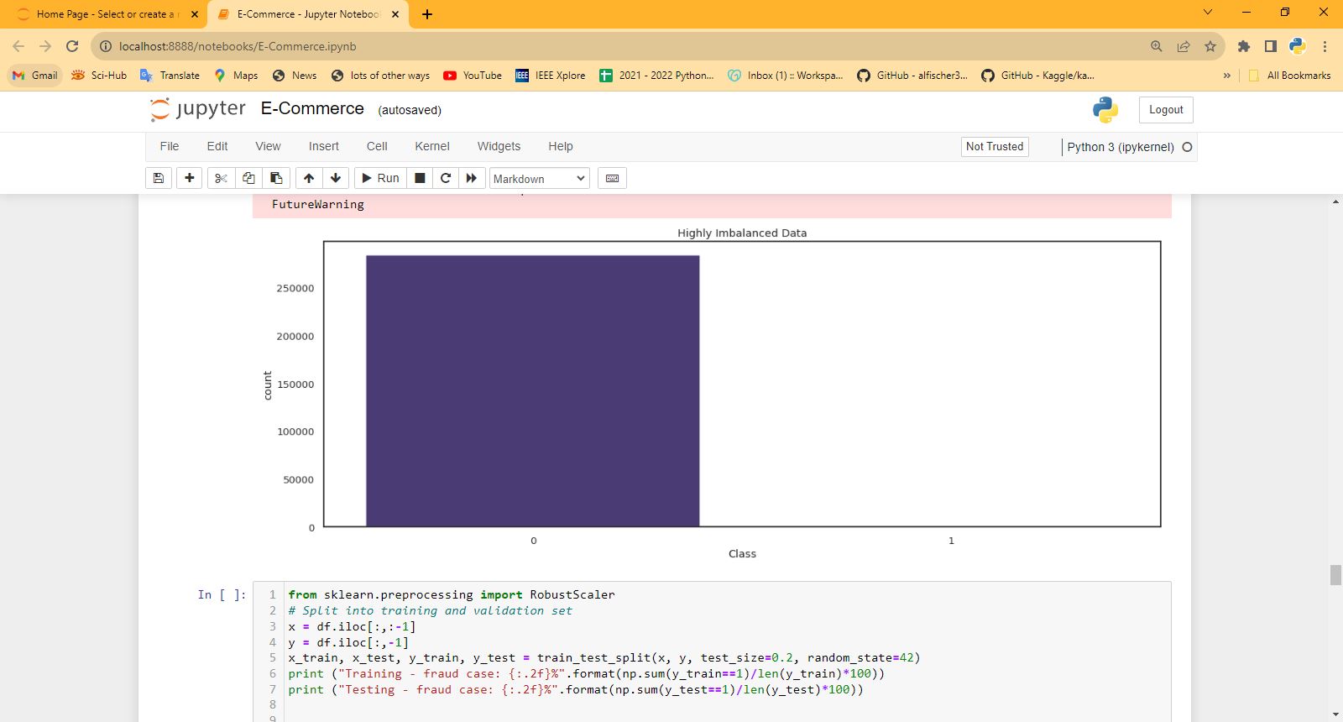The width and height of the screenshot is (1343, 722).
Task: Open a new browser tab
Action: (x=426, y=14)
